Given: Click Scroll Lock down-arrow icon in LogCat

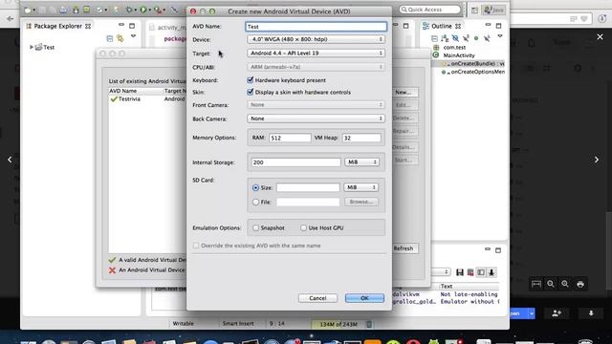Looking at the screenshot, I should (x=492, y=272).
